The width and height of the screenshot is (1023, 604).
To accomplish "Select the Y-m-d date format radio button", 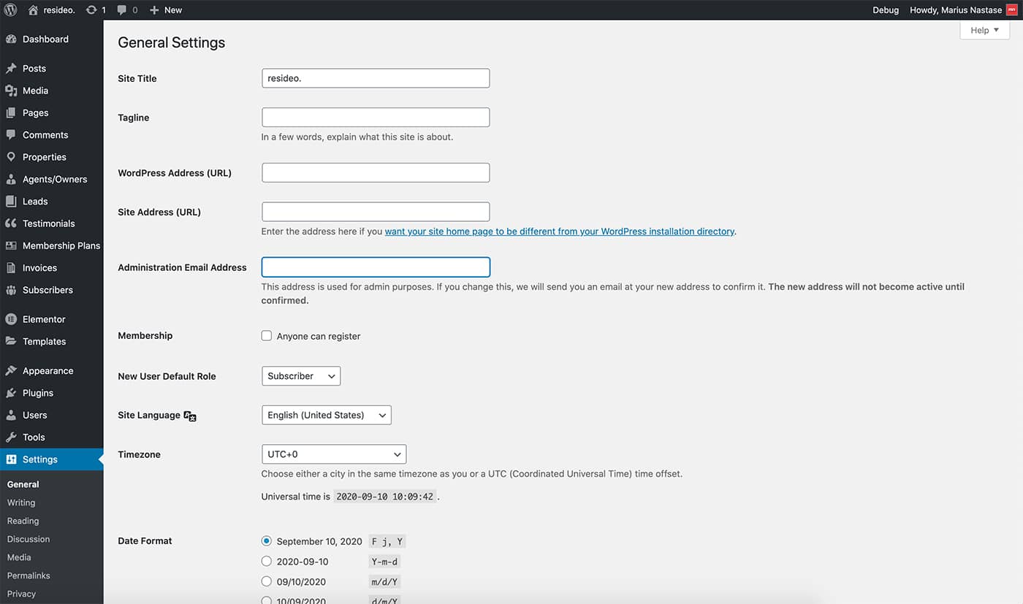I will tap(267, 562).
